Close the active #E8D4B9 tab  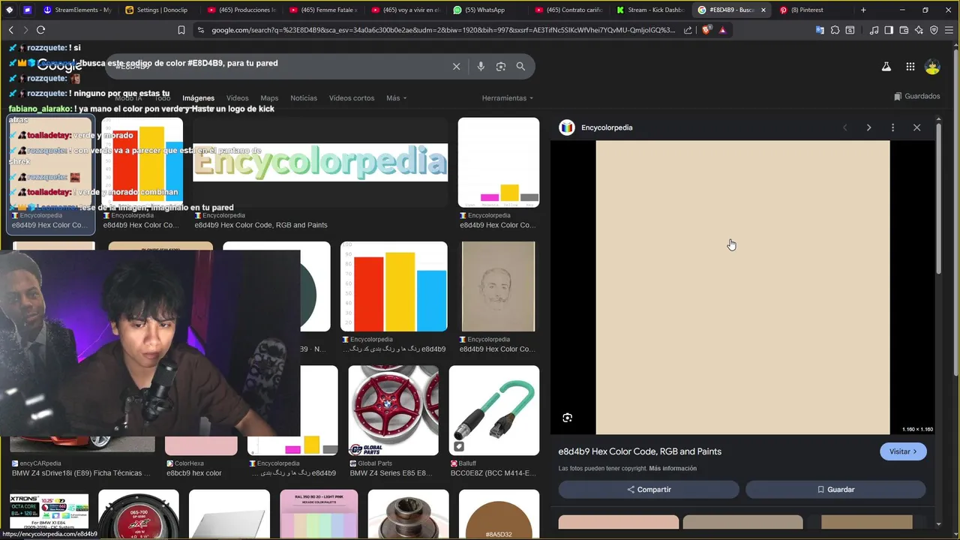(x=763, y=10)
